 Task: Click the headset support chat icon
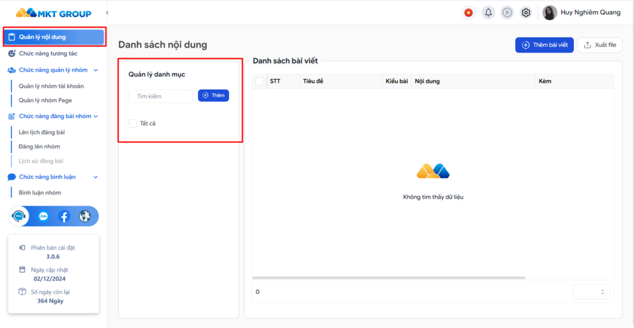20,216
